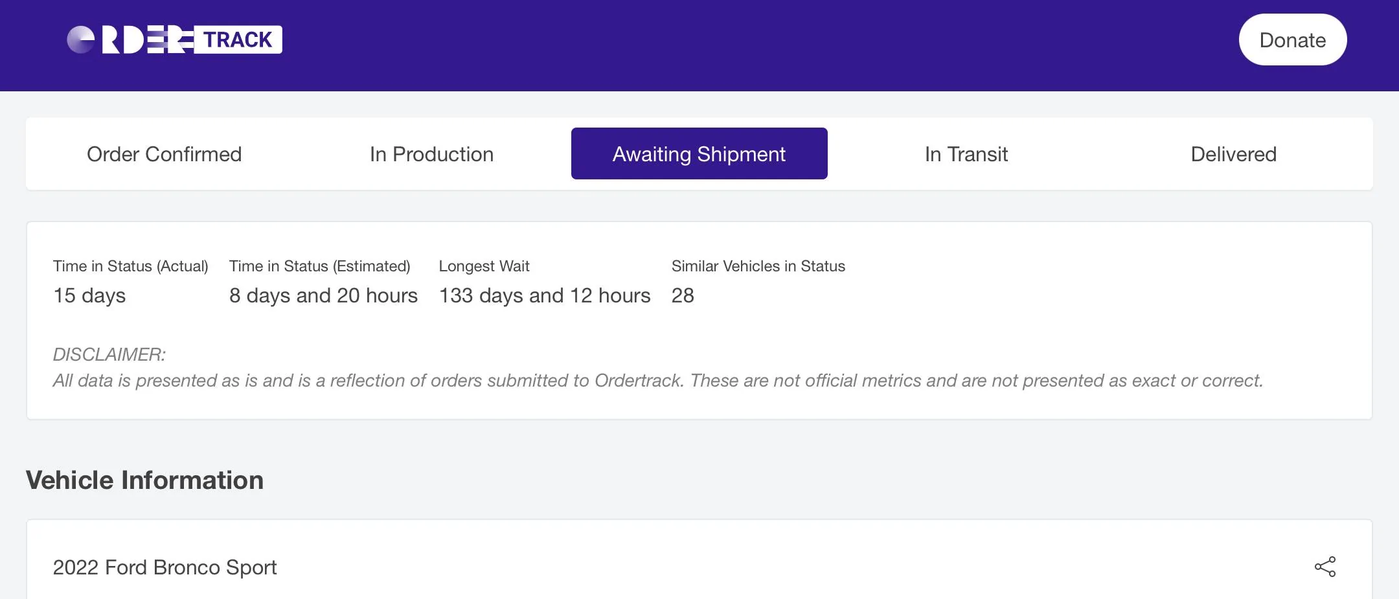Viewport: 1399px width, 599px height.
Task: Select the 133 days and 12 hours value
Action: click(544, 295)
